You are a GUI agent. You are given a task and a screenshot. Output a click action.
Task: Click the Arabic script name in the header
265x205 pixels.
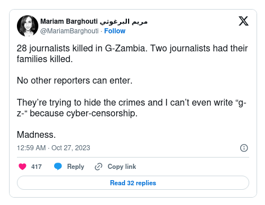point(123,21)
